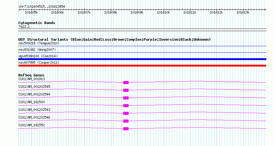This screenshot has height=146, width=275.
Task: Click the 101613k ruler tick label
Action: tap(243, 12)
